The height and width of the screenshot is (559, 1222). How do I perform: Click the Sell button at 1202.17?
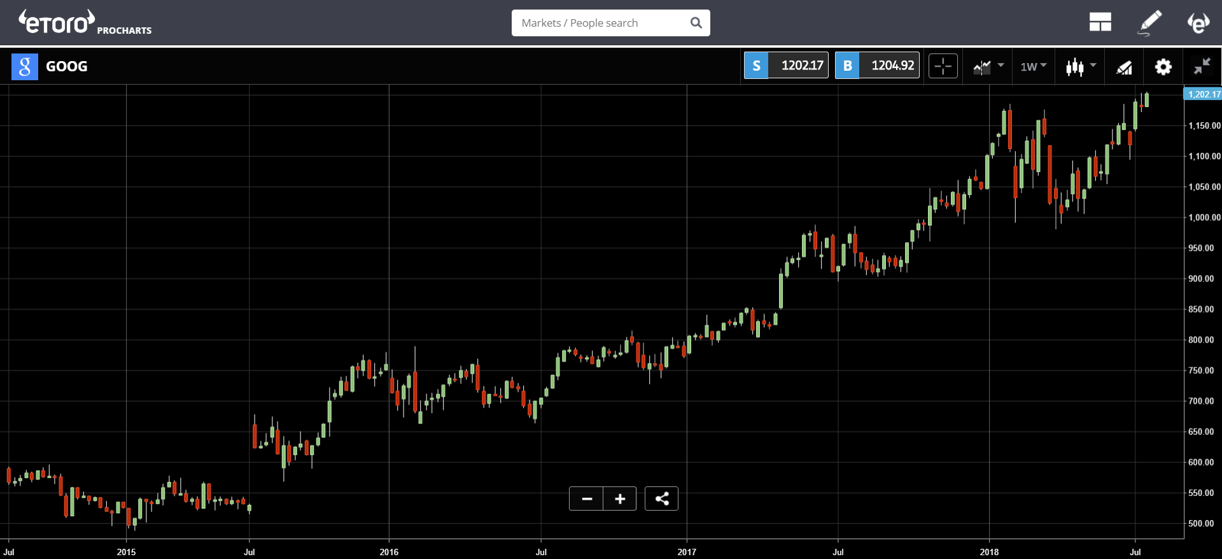[786, 66]
